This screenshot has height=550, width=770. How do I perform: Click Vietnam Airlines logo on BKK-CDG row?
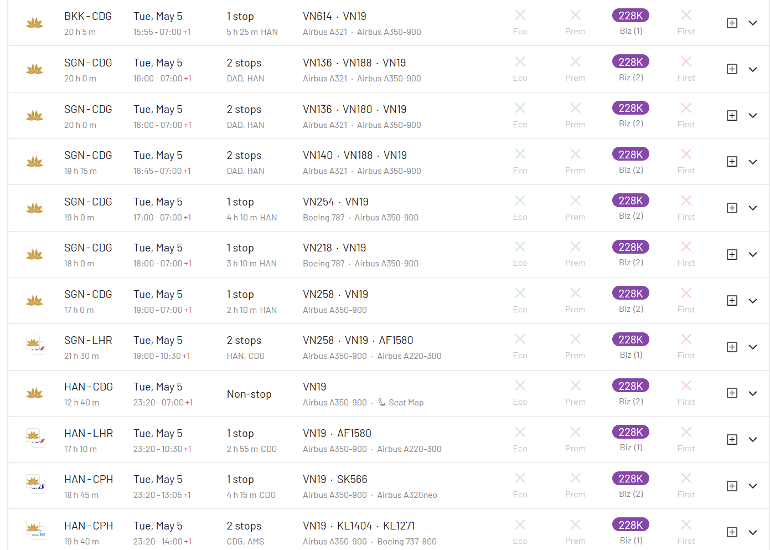pos(35,23)
